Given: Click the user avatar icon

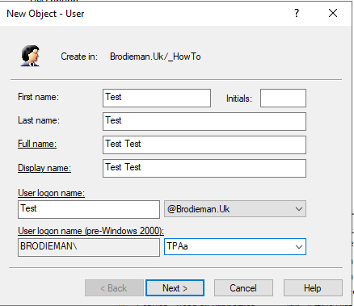Looking at the screenshot, I should [30, 56].
